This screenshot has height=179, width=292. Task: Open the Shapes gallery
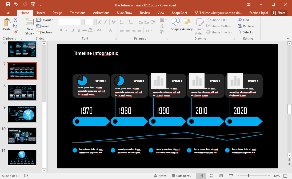click(x=176, y=26)
